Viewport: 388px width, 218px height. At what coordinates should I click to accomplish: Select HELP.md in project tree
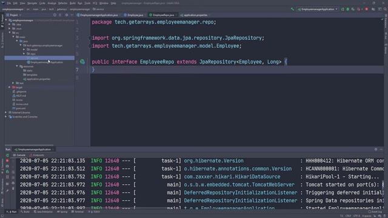[19, 96]
